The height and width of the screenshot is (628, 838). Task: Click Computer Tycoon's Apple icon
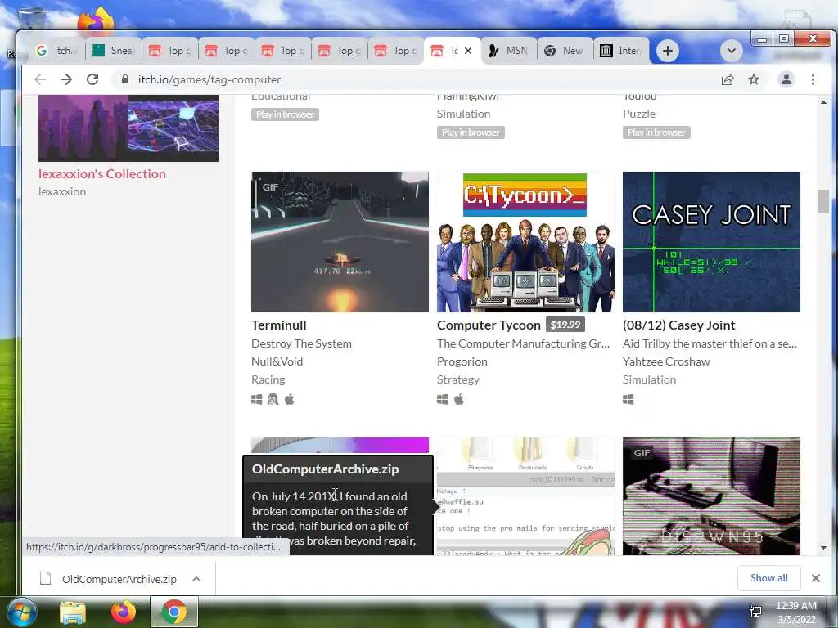pos(459,399)
